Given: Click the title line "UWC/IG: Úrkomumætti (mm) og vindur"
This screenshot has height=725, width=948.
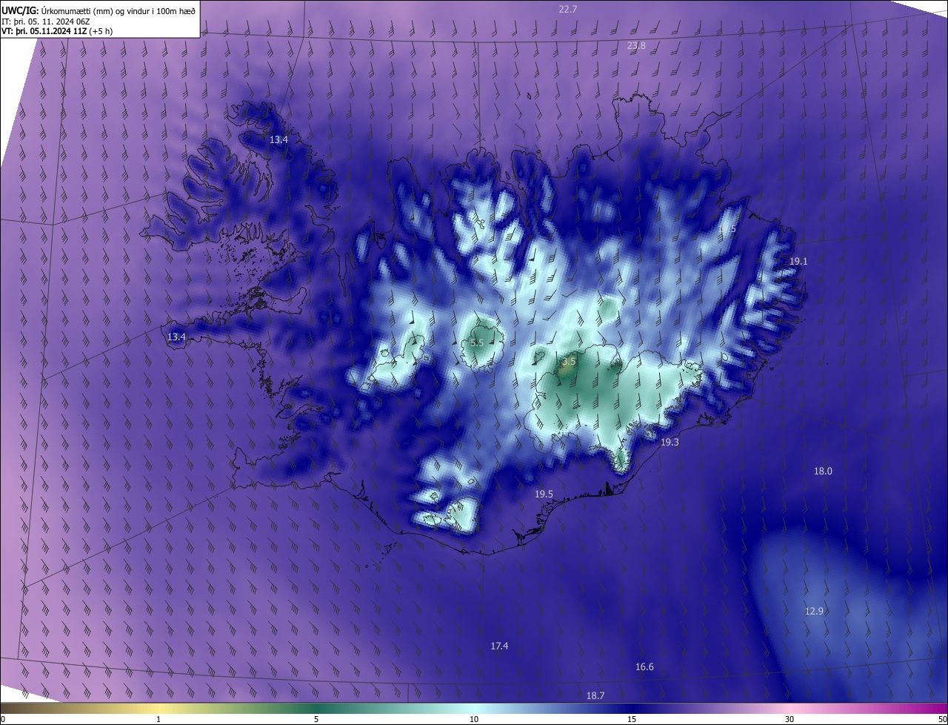Looking at the screenshot, I should [99, 10].
